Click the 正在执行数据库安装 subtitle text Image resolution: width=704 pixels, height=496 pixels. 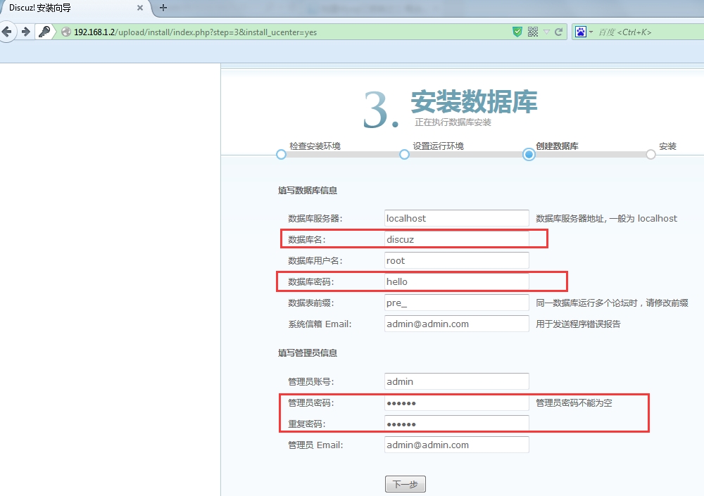453,122
